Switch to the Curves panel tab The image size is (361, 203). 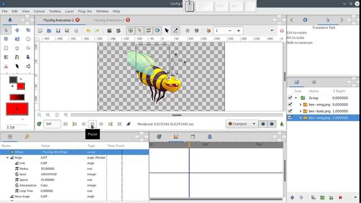click(176, 136)
